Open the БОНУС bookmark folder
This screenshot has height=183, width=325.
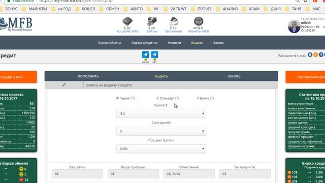click(x=9, y=9)
